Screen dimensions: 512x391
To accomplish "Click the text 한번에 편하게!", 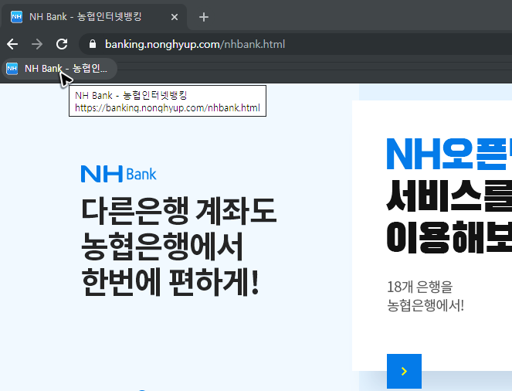I will [170, 282].
